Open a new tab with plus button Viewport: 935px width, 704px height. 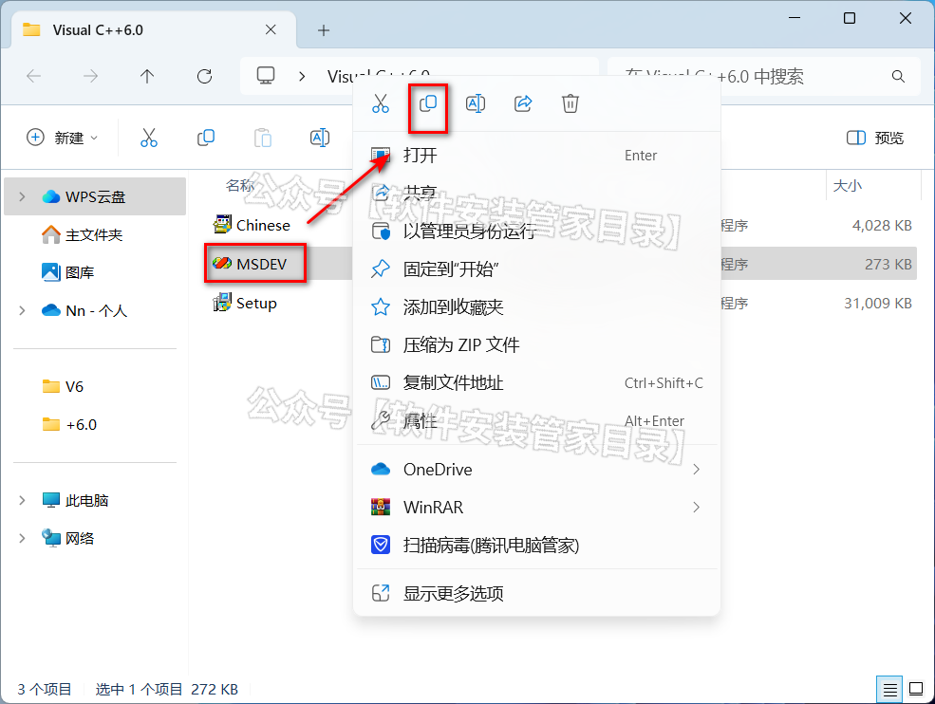point(323,29)
